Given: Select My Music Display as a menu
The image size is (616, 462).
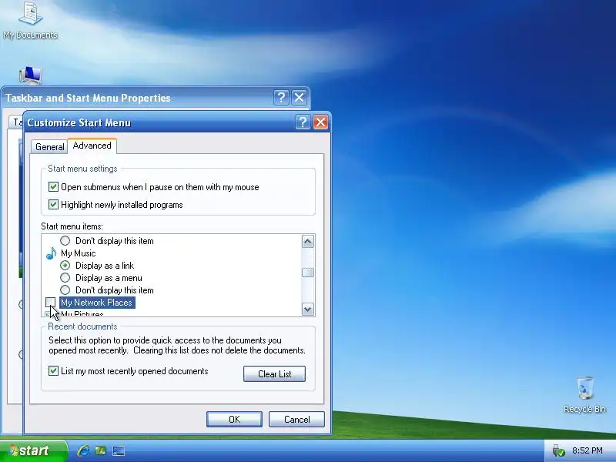Looking at the screenshot, I should click(x=65, y=278).
